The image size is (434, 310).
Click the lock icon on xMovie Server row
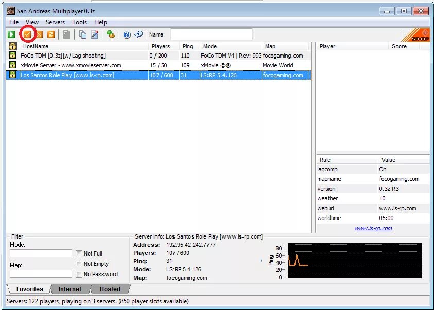click(x=12, y=65)
